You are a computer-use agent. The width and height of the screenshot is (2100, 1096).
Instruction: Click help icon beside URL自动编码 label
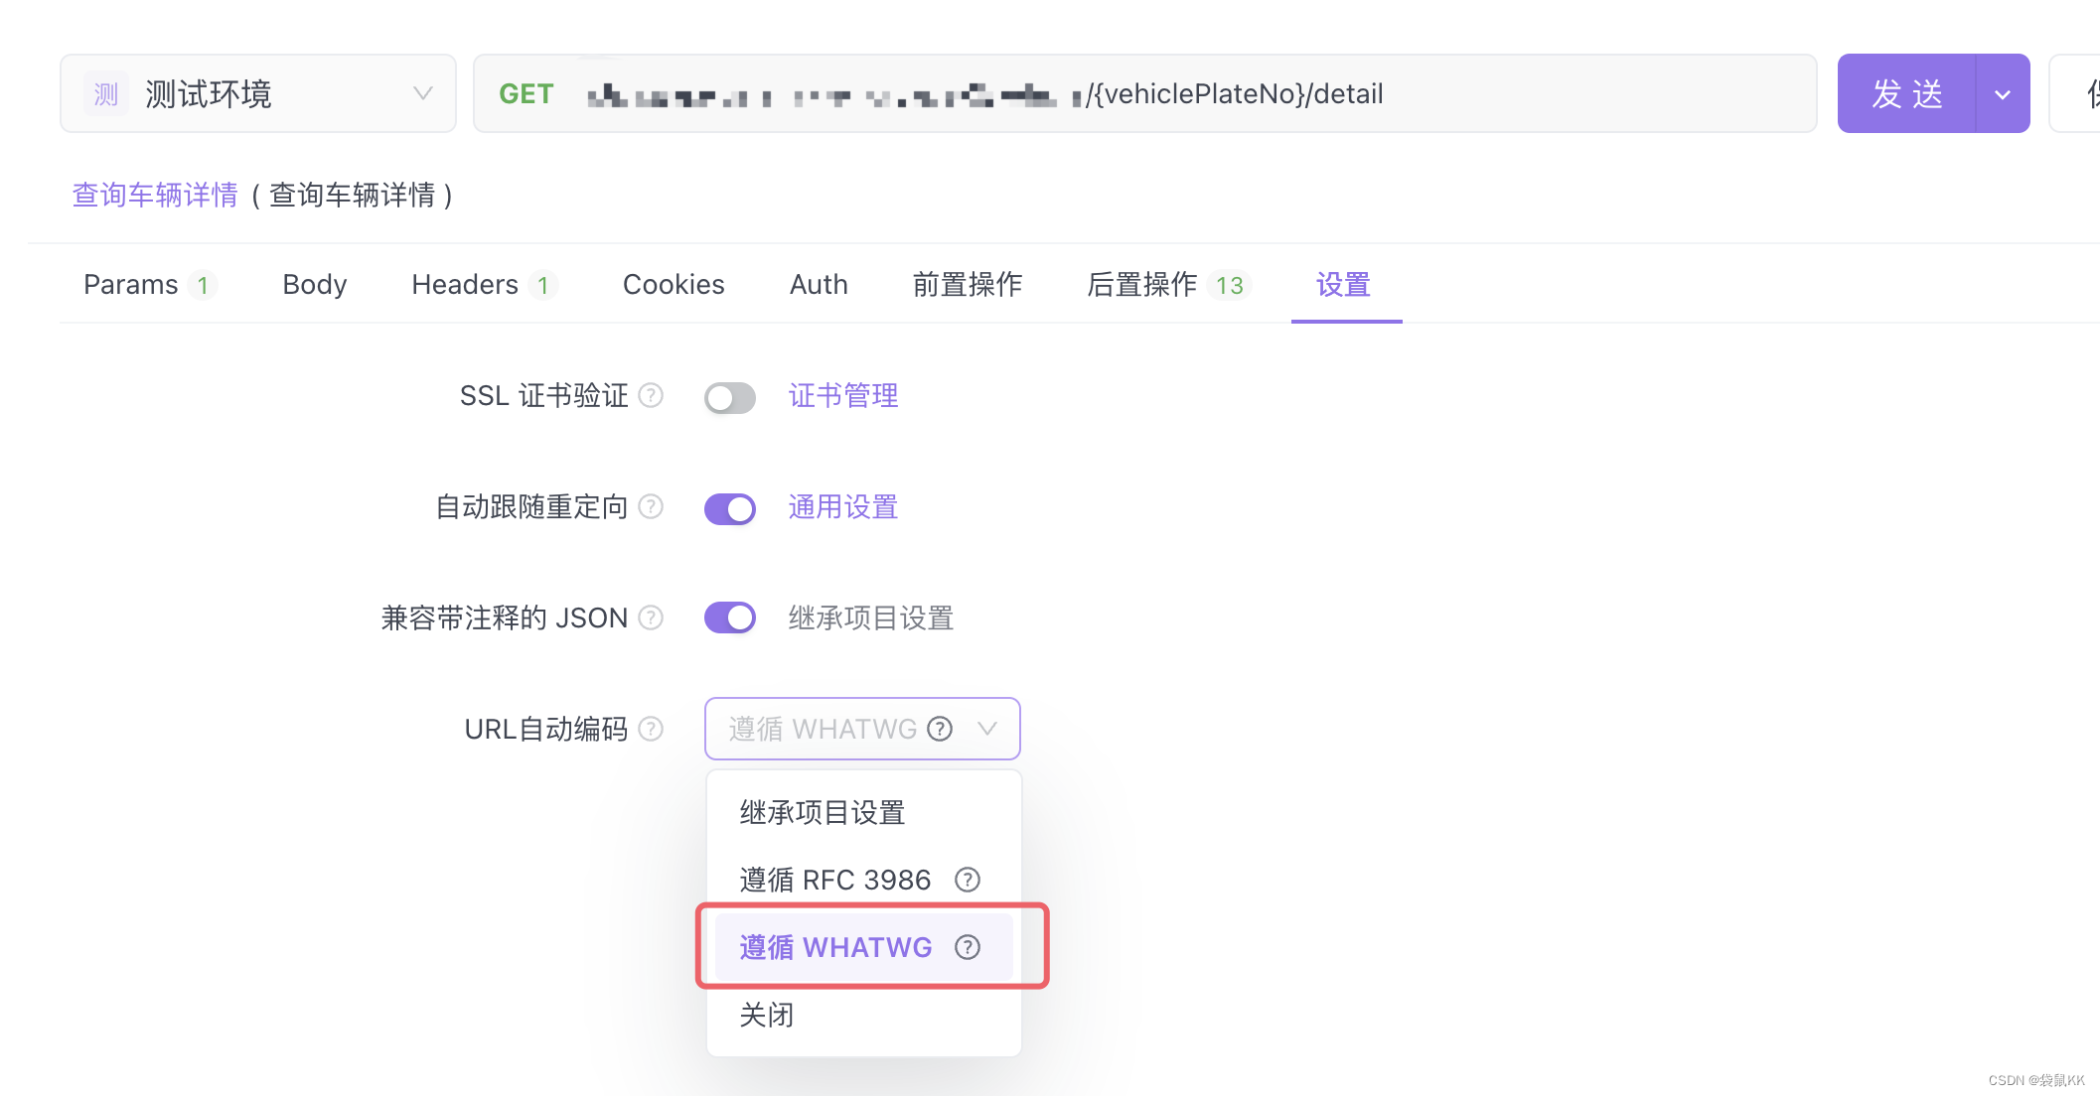point(651,730)
